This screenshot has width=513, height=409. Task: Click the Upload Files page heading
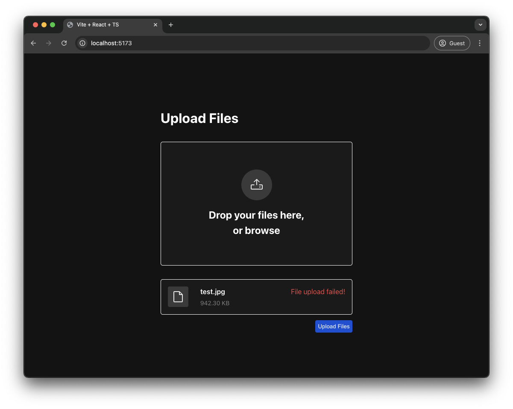point(199,118)
